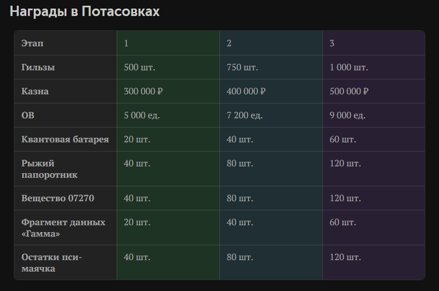
Task: Click the "Рыжий папоротник" row label
Action: tap(49, 169)
